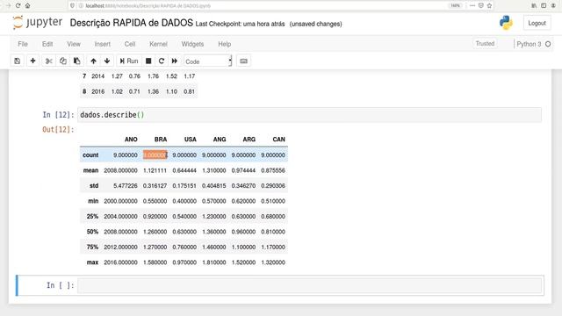Click the max value 1.810000

coord(214,262)
